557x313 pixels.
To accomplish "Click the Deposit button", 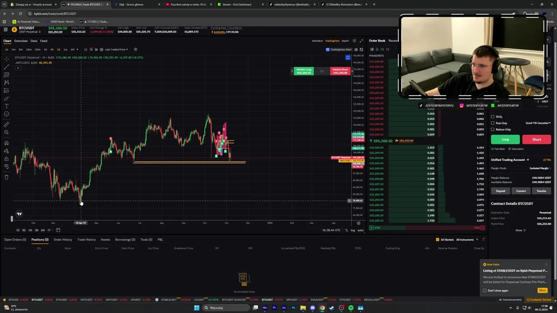I will 500,191.
